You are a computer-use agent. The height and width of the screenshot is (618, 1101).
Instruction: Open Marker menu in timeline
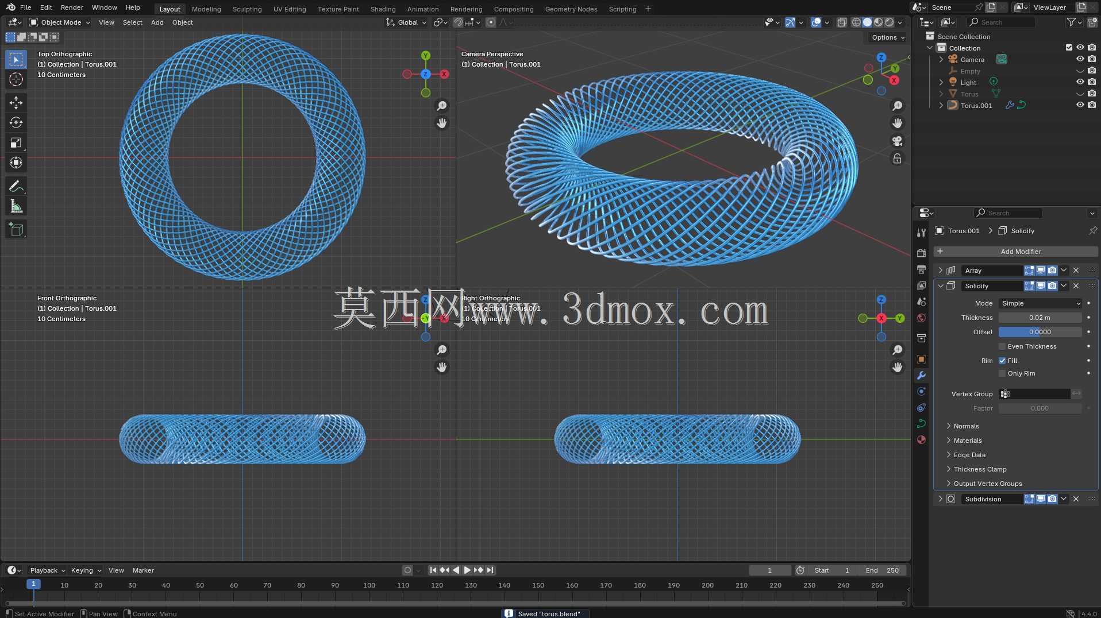(143, 570)
